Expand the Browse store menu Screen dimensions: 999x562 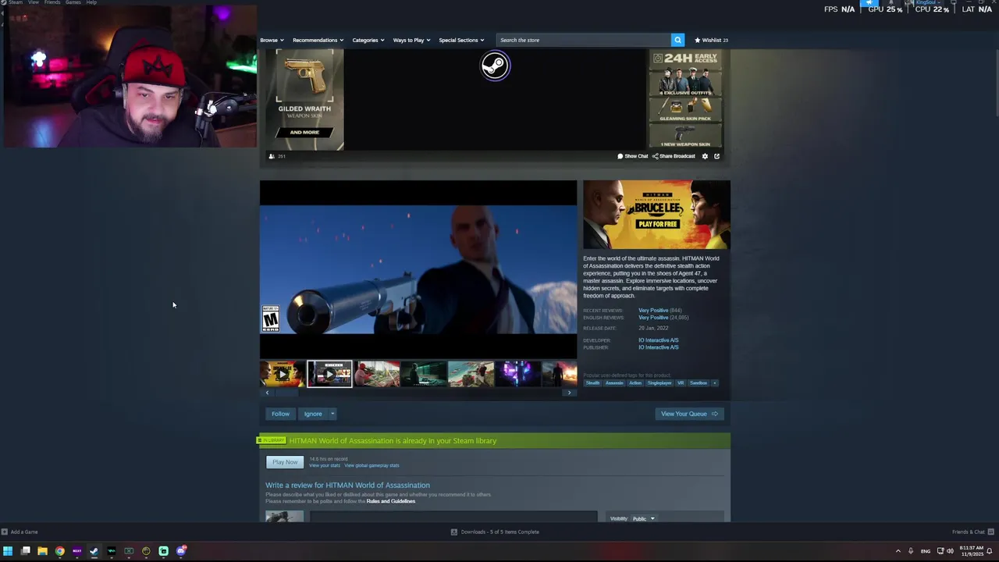point(272,40)
